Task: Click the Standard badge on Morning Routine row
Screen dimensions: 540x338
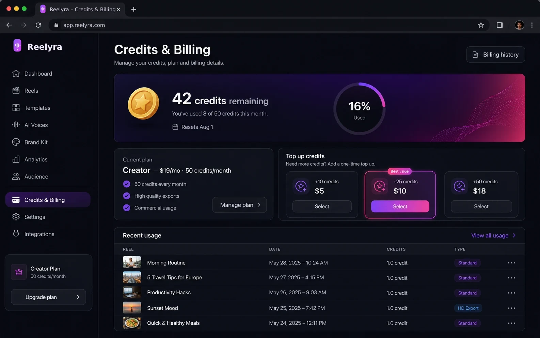Action: click(467, 263)
